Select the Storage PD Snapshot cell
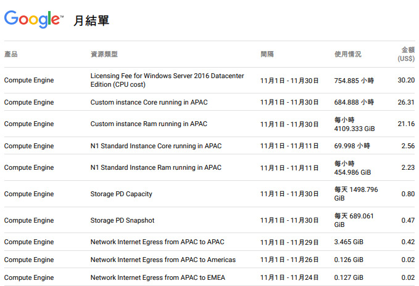419x286 pixels. click(x=122, y=220)
